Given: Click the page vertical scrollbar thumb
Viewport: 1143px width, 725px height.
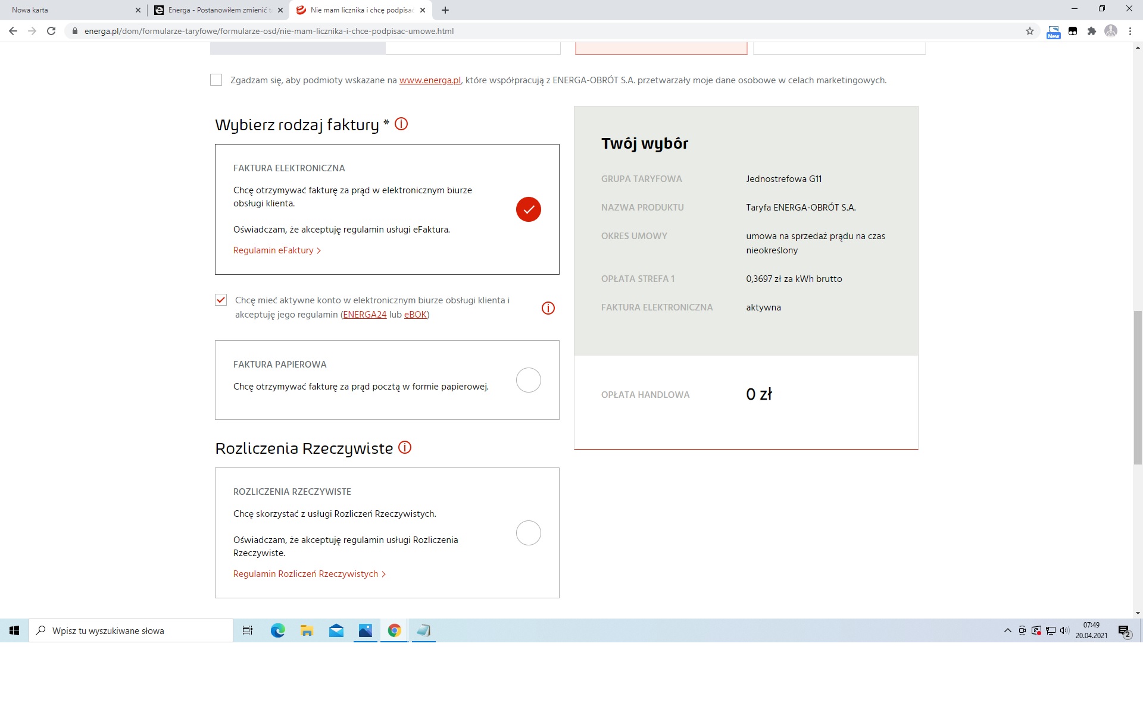Looking at the screenshot, I should pyautogui.click(x=1138, y=387).
